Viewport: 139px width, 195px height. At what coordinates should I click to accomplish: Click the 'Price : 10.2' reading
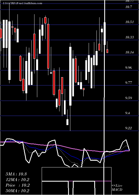tap(18, 185)
